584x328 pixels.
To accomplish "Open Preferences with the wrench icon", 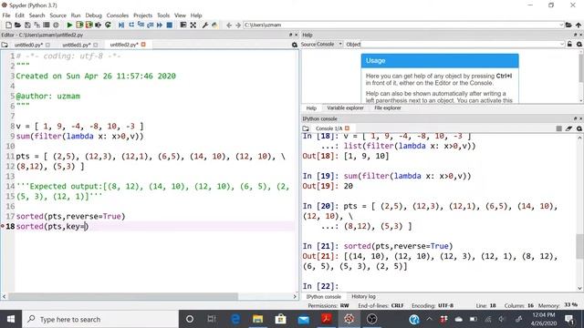I will click(204, 25).
